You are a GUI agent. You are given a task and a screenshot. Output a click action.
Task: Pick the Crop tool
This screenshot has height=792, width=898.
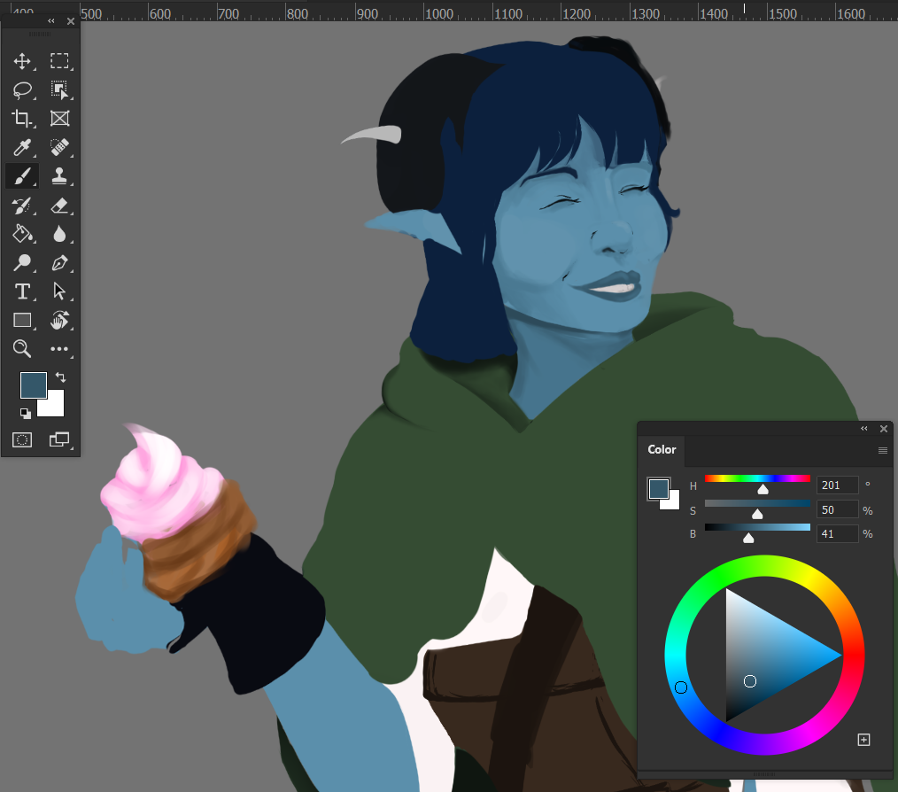tap(22, 119)
